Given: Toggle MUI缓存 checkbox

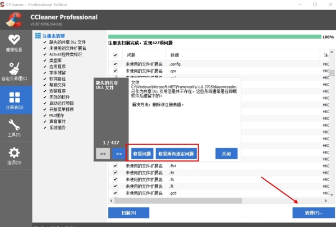Looking at the screenshot, I should coord(45,115).
